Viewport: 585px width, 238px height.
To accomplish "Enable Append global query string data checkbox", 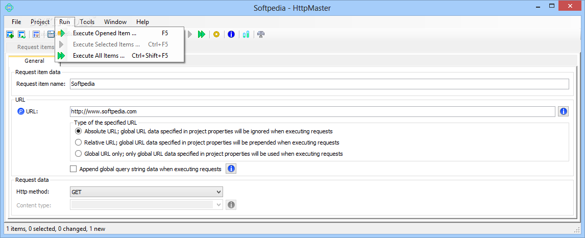I will tap(73, 169).
